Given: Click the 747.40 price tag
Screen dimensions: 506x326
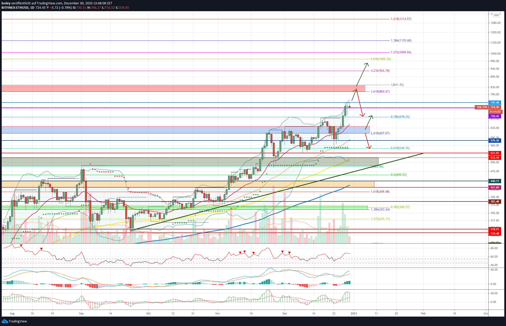Looking at the screenshot, I should 495,103.
